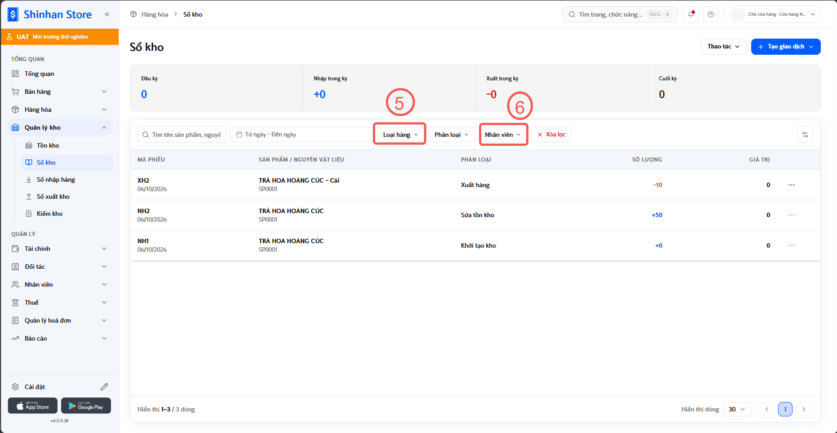Click the pencil edit icon beside Cài đặt

point(104,387)
